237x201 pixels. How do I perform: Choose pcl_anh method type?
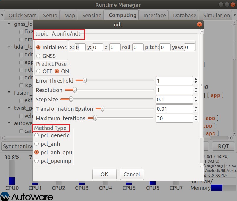pyautogui.click(x=37, y=144)
